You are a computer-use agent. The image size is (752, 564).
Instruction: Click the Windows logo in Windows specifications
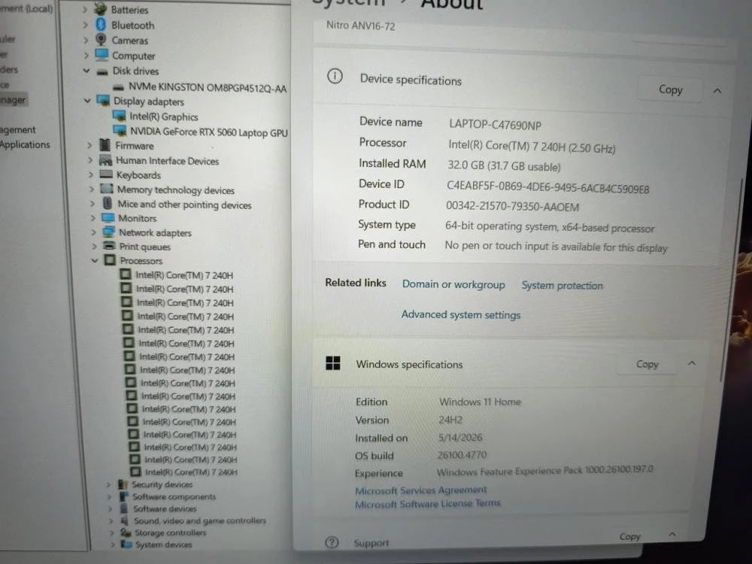click(x=333, y=363)
